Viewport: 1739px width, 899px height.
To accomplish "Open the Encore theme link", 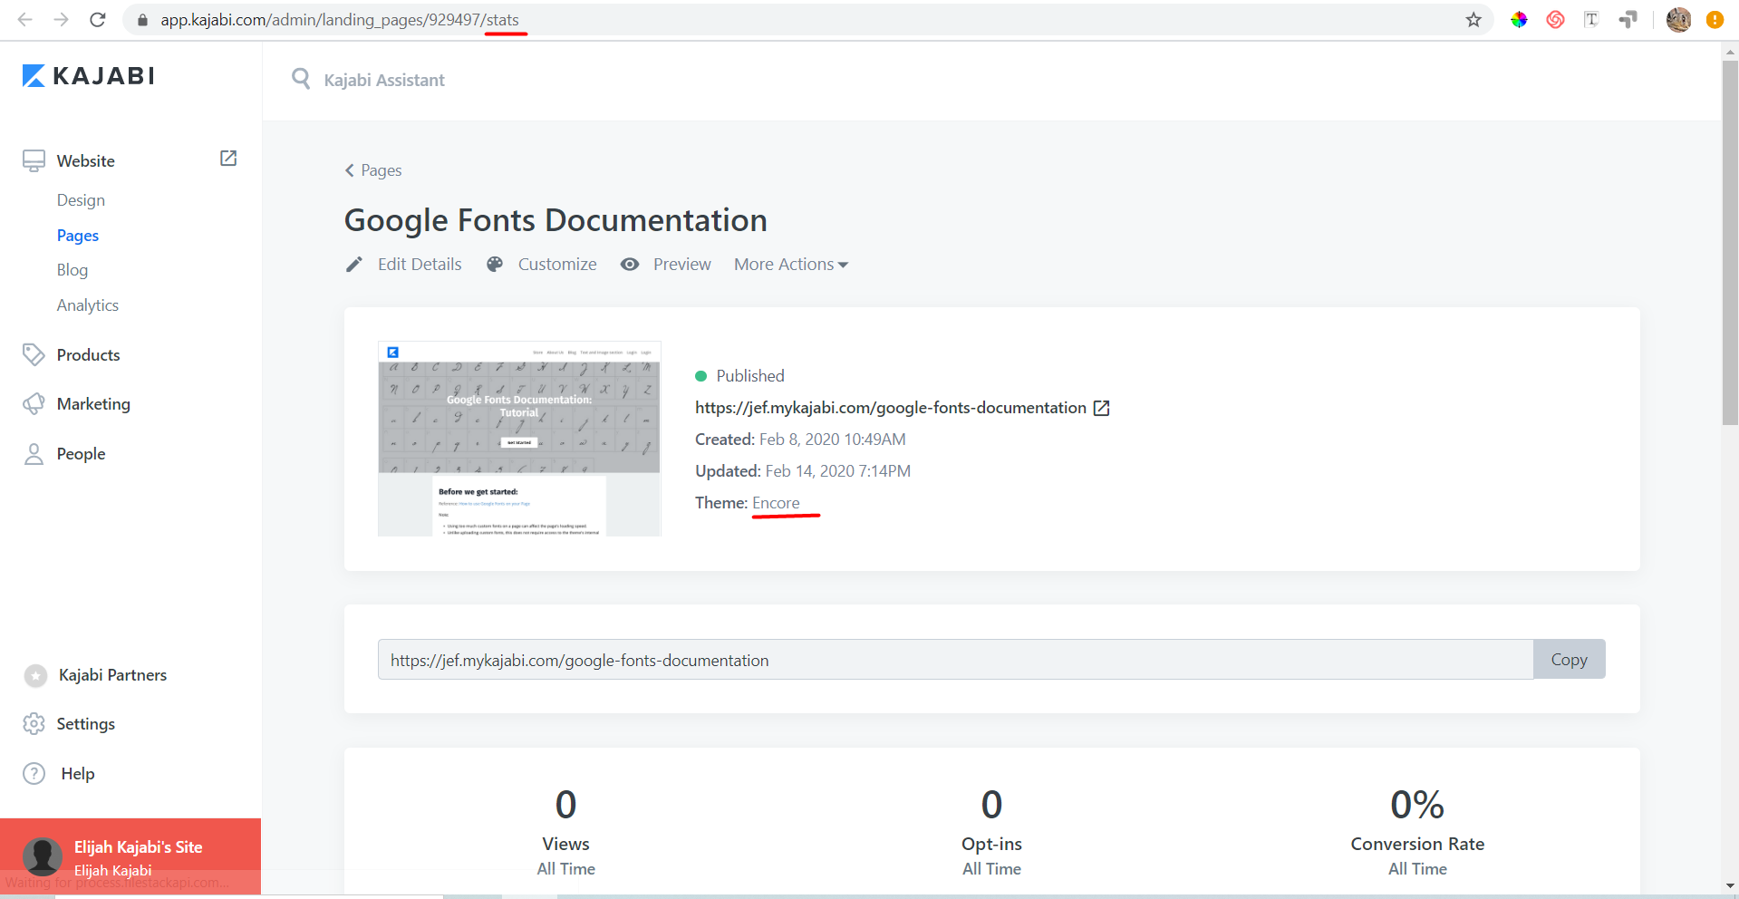I will point(776,503).
